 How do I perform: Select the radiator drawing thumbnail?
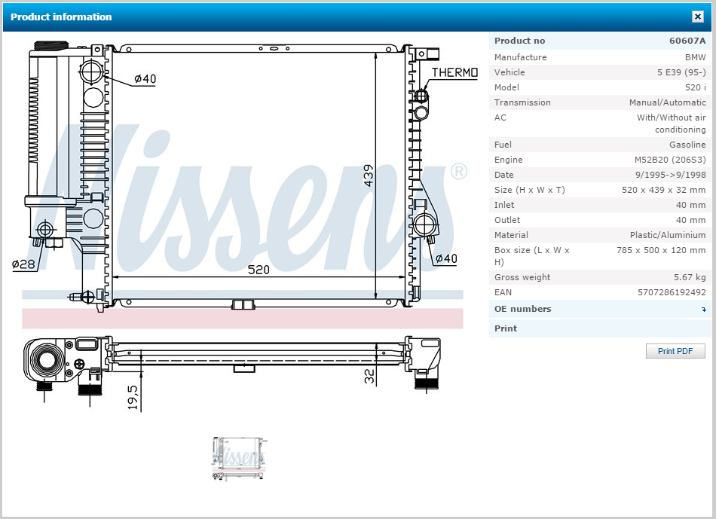(x=239, y=459)
